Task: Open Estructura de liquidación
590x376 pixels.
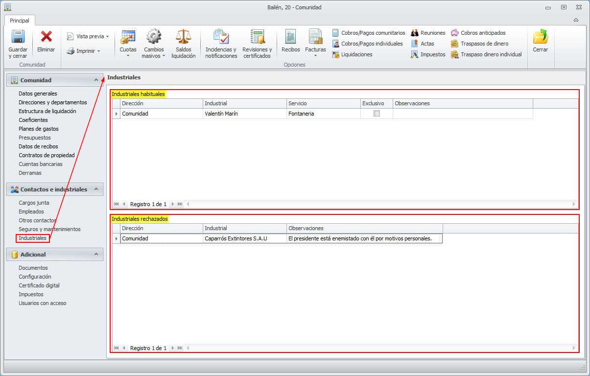Action: coord(47,111)
